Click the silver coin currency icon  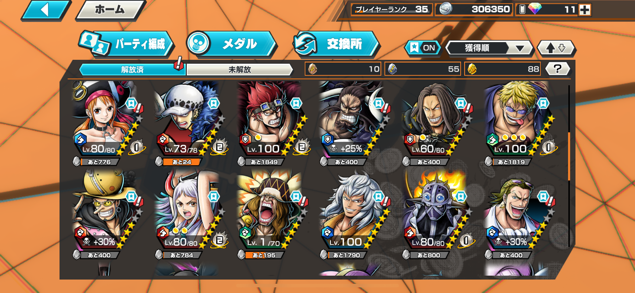pyautogui.click(x=445, y=9)
